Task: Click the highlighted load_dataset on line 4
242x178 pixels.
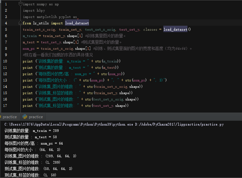Action: click(x=77, y=23)
